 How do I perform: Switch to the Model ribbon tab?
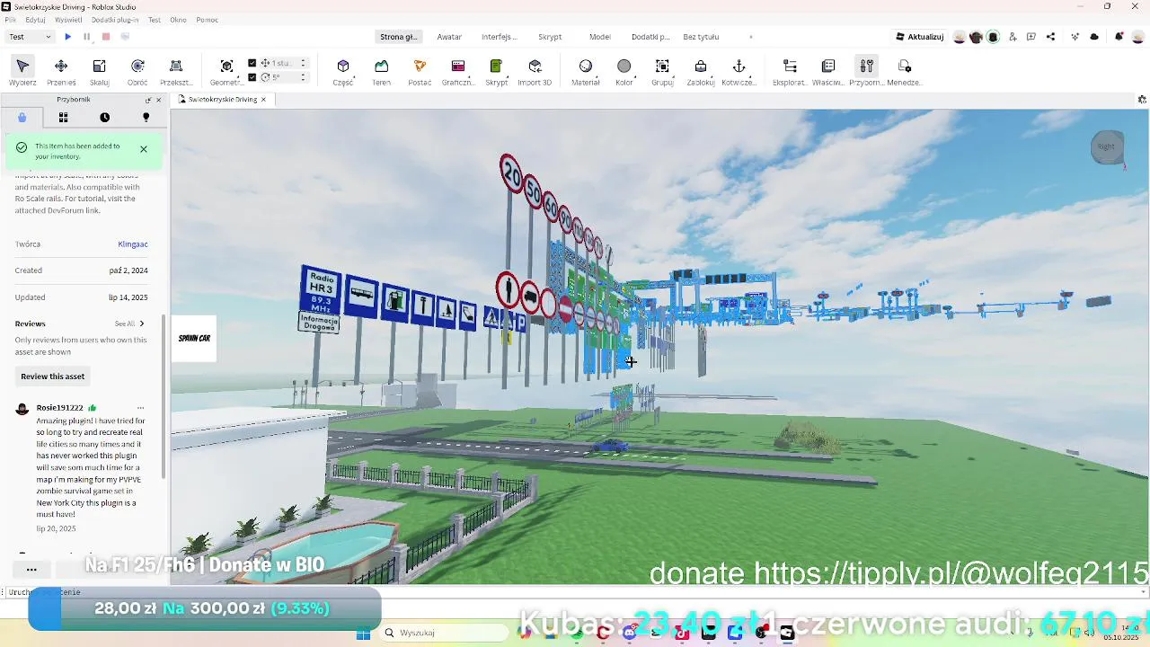click(x=599, y=37)
